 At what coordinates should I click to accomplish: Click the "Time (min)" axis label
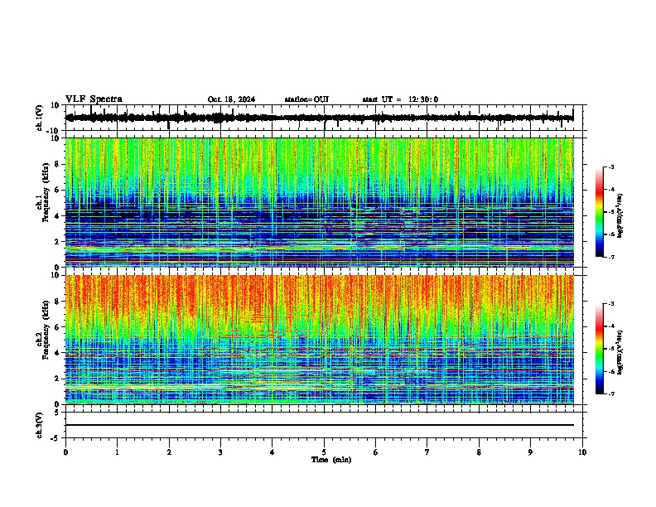tap(331, 460)
